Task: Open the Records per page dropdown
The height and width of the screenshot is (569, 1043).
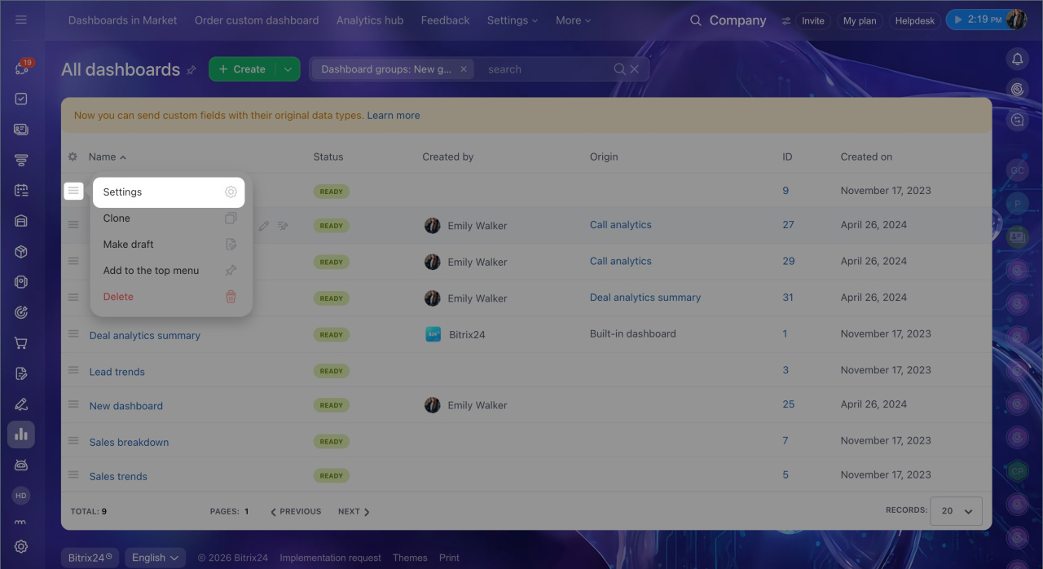Action: click(x=956, y=511)
